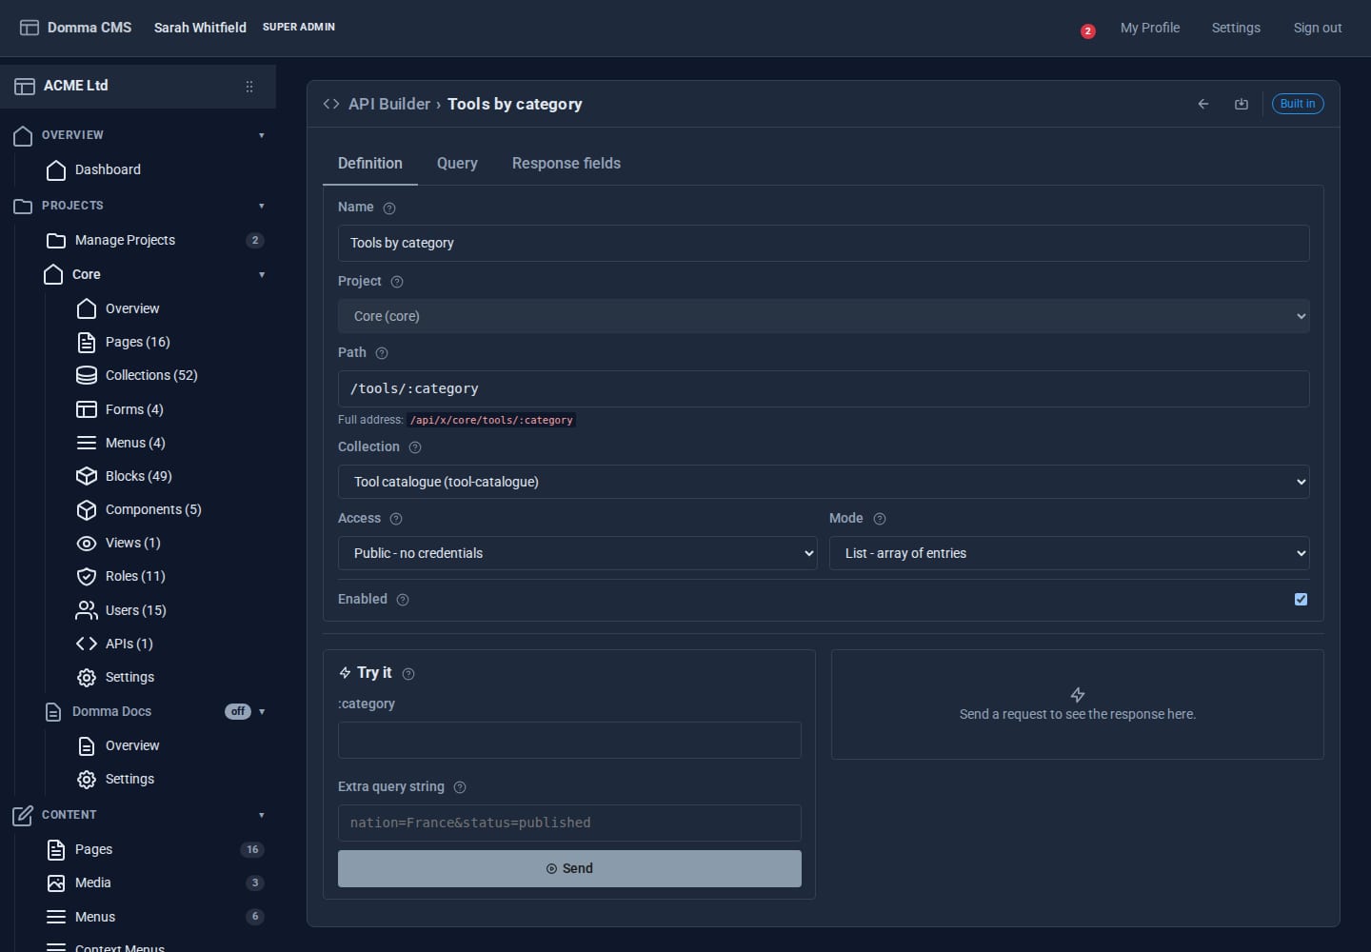Click the help icon next to Collection
The height and width of the screenshot is (952, 1371).
[x=415, y=447]
